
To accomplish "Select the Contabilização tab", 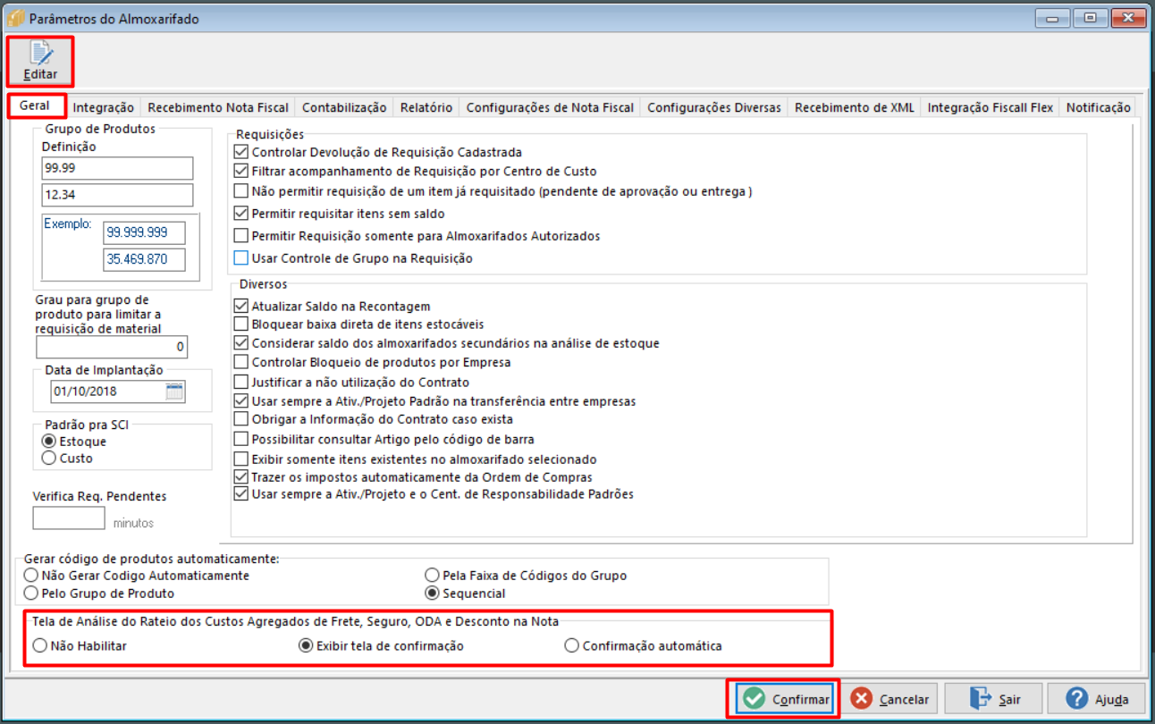I will (x=344, y=107).
